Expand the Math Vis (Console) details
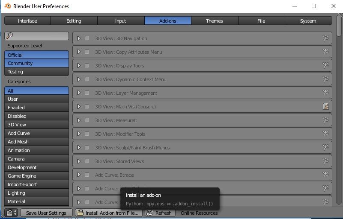The image size is (343, 219). tap(79, 106)
